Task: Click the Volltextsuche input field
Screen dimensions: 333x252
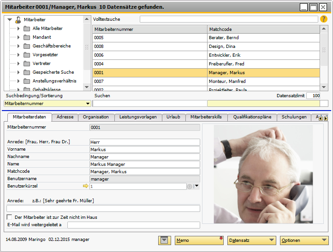Action: coord(229,19)
